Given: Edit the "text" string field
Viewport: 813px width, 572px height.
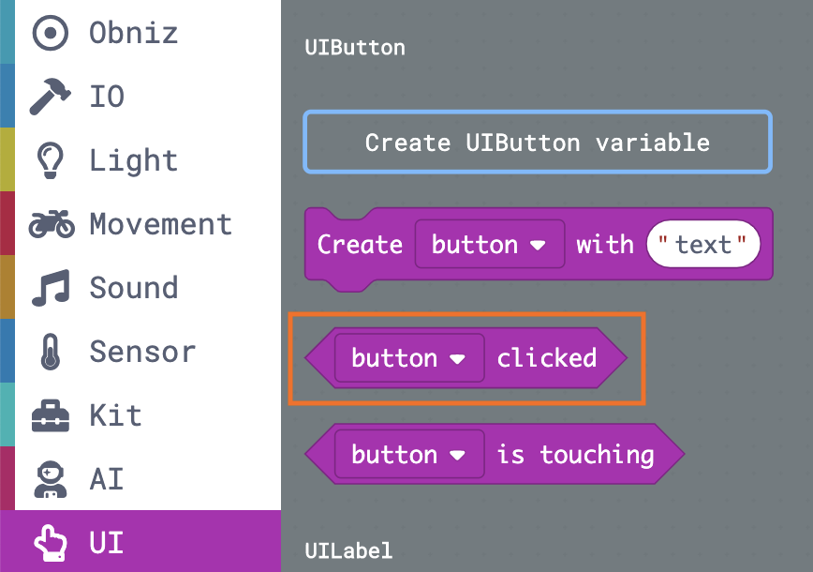Looking at the screenshot, I should click(x=702, y=244).
